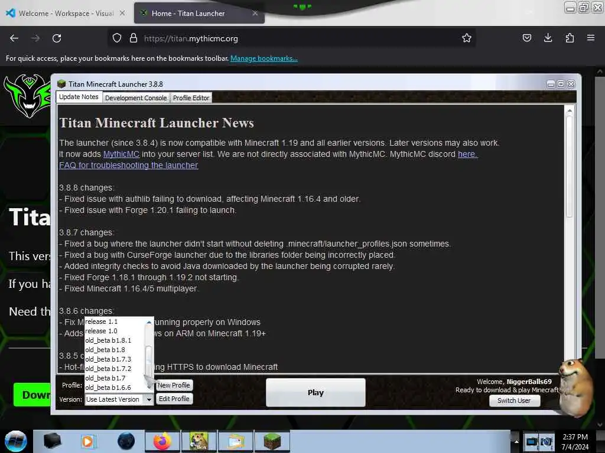Switch to Development Console tab

point(136,98)
